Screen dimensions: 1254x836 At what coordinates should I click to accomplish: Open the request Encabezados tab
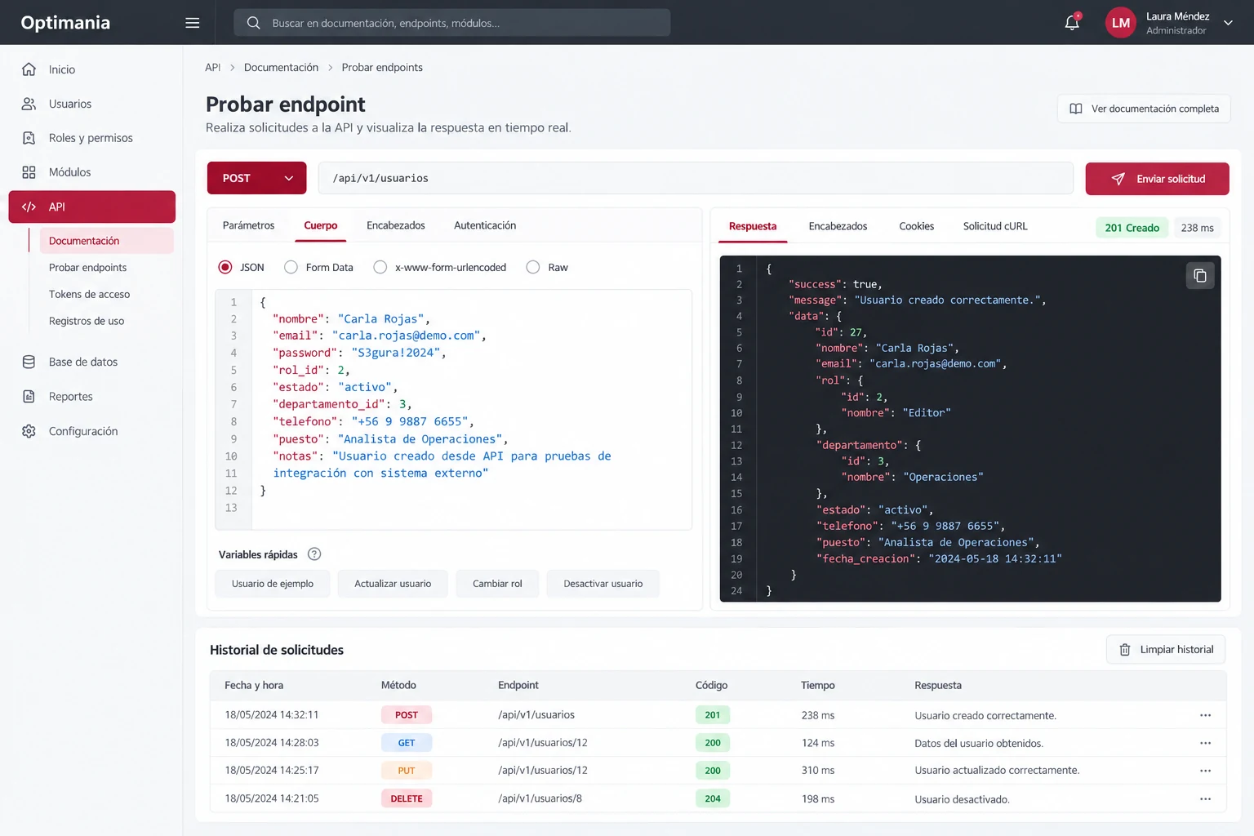396,225
